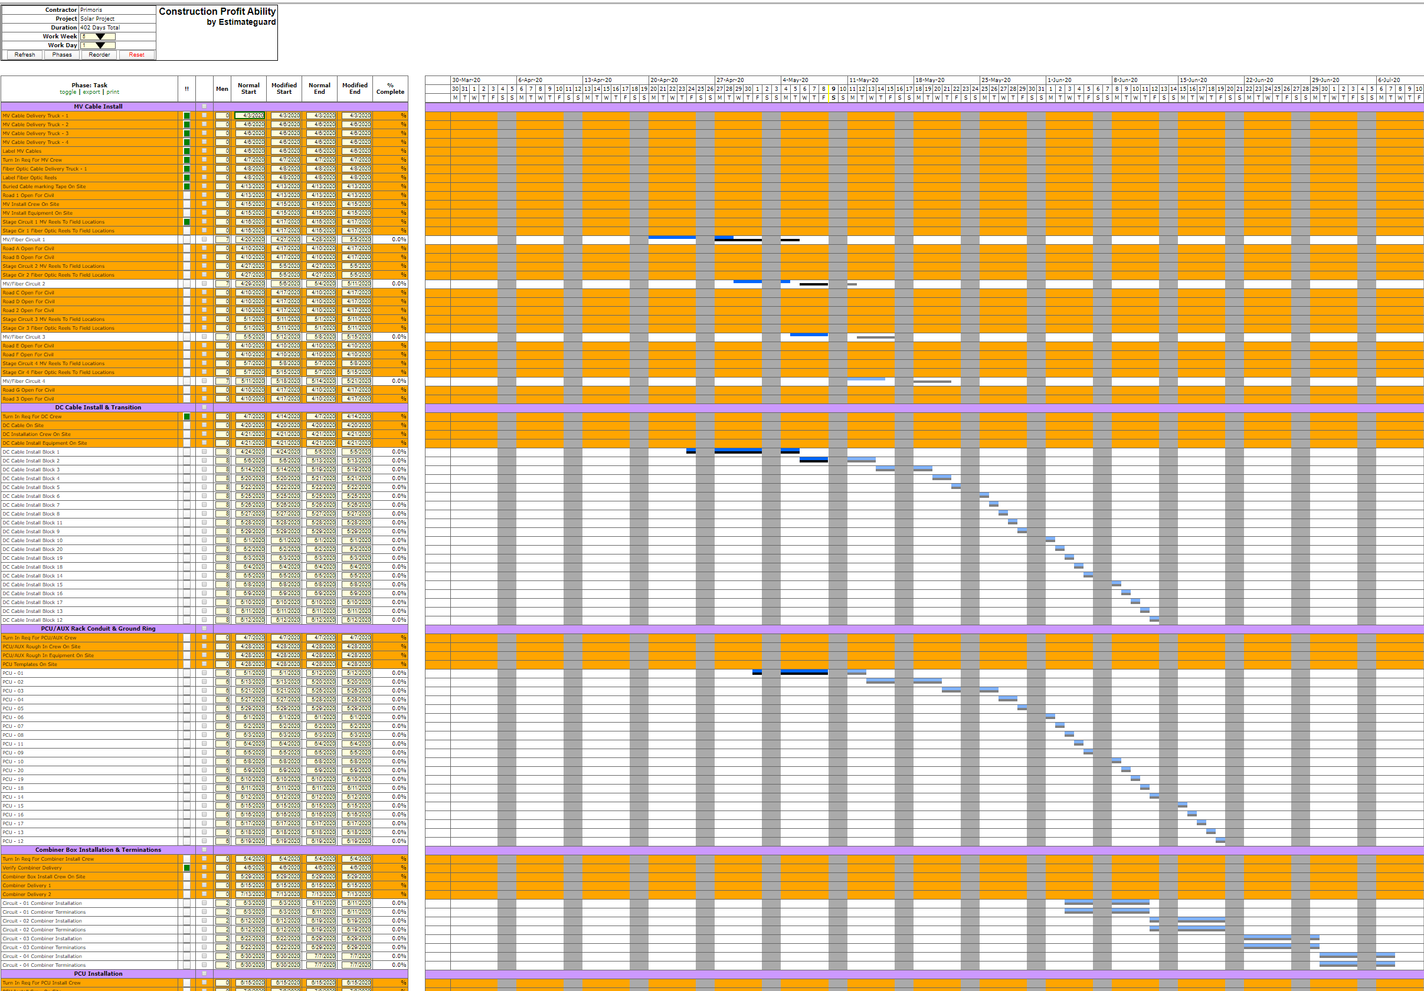Click Men field for Circuit - 01 Combiner Terminations

point(222,912)
